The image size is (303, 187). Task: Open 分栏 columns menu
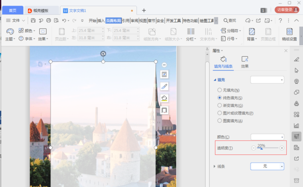pyautogui.click(x=191, y=34)
